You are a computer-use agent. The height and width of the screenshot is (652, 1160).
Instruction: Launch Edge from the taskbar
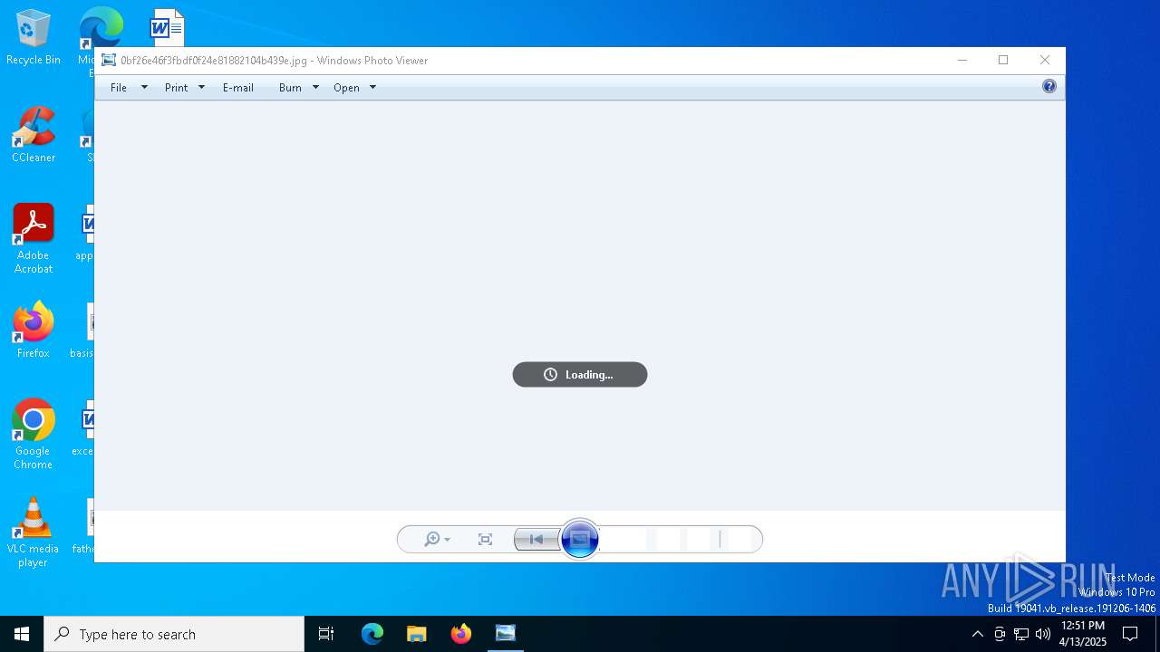[x=372, y=634]
